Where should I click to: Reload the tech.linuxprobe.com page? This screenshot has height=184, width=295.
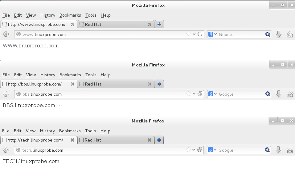point(200,150)
